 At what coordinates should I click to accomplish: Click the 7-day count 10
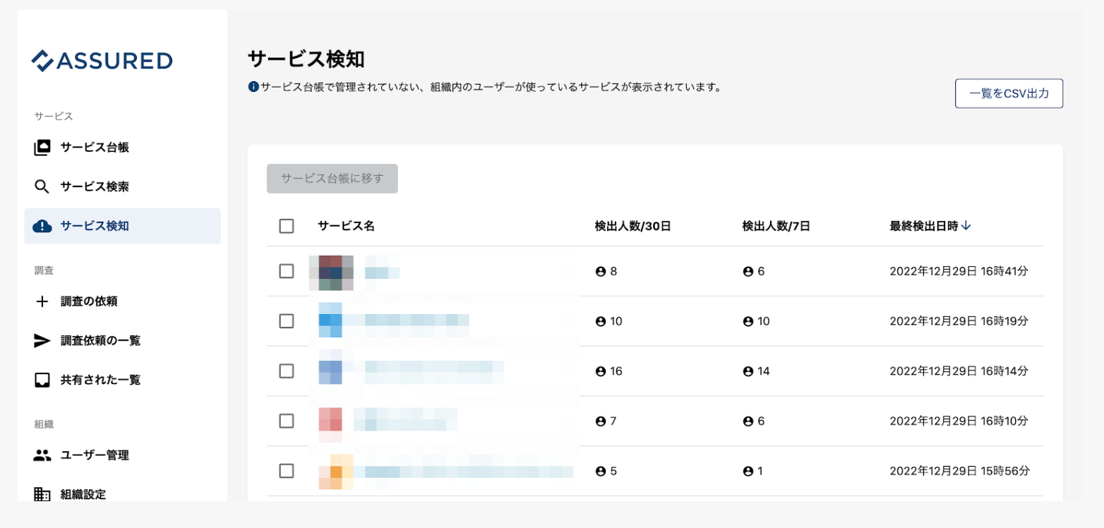764,321
